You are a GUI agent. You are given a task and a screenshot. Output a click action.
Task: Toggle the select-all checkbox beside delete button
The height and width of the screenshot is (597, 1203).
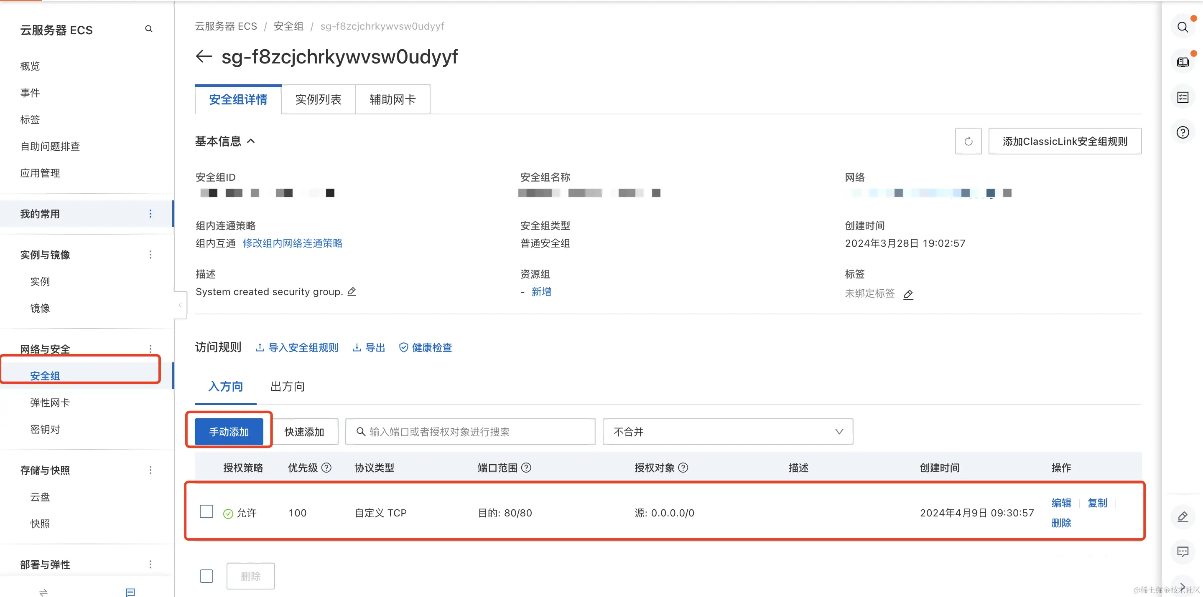coord(206,576)
